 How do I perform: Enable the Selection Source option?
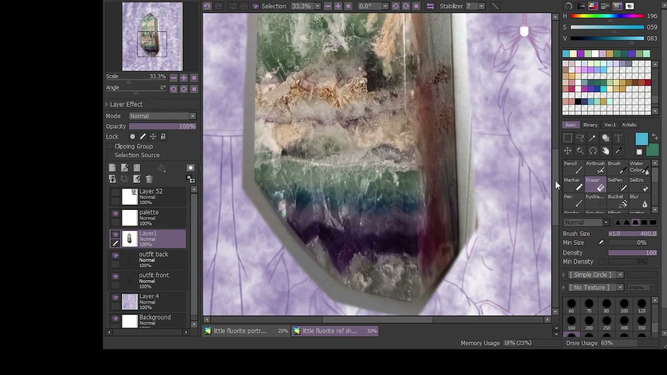tap(109, 155)
